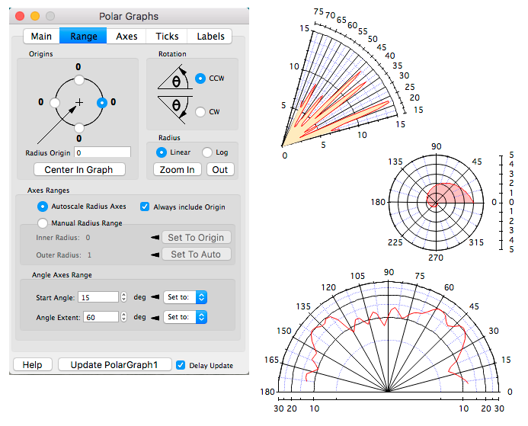The height and width of the screenshot is (426, 528).
Task: Click the Angle Extent input field
Action: point(101,317)
